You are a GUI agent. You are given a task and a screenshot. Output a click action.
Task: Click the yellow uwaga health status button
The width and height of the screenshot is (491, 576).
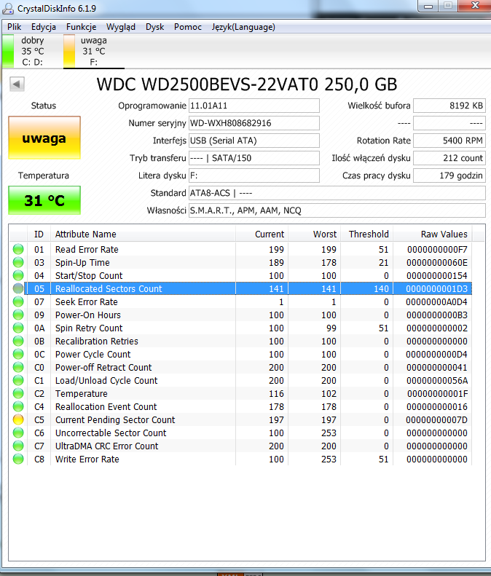pos(44,138)
